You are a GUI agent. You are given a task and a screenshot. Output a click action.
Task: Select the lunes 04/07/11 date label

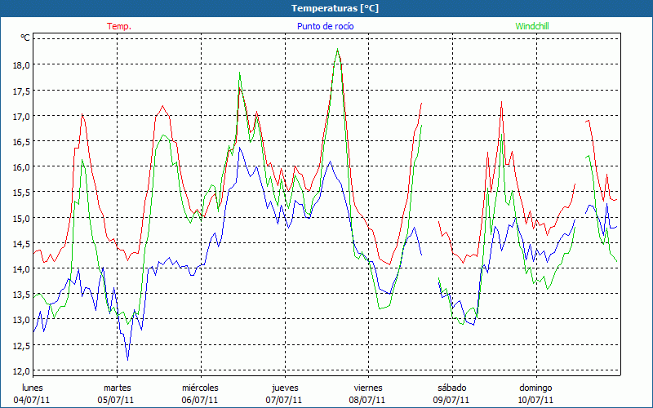pos(33,393)
